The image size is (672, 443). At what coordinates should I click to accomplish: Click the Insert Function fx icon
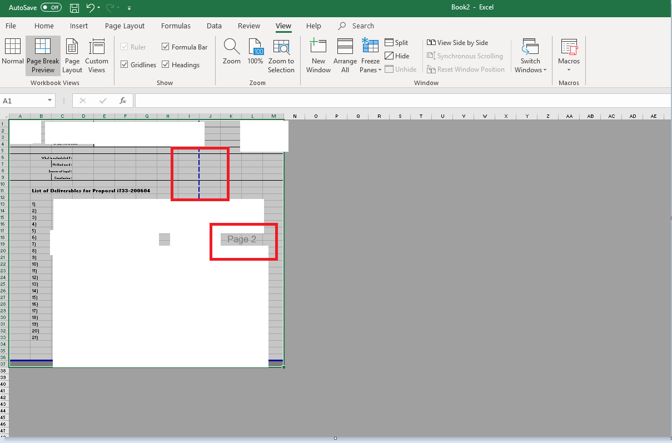coord(123,101)
